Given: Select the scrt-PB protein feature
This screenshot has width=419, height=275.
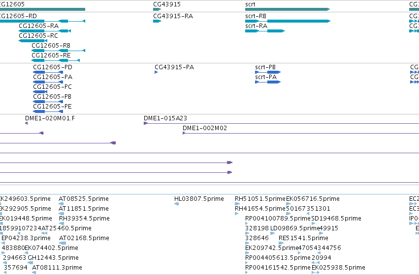Looking at the screenshot, I should point(268,72).
